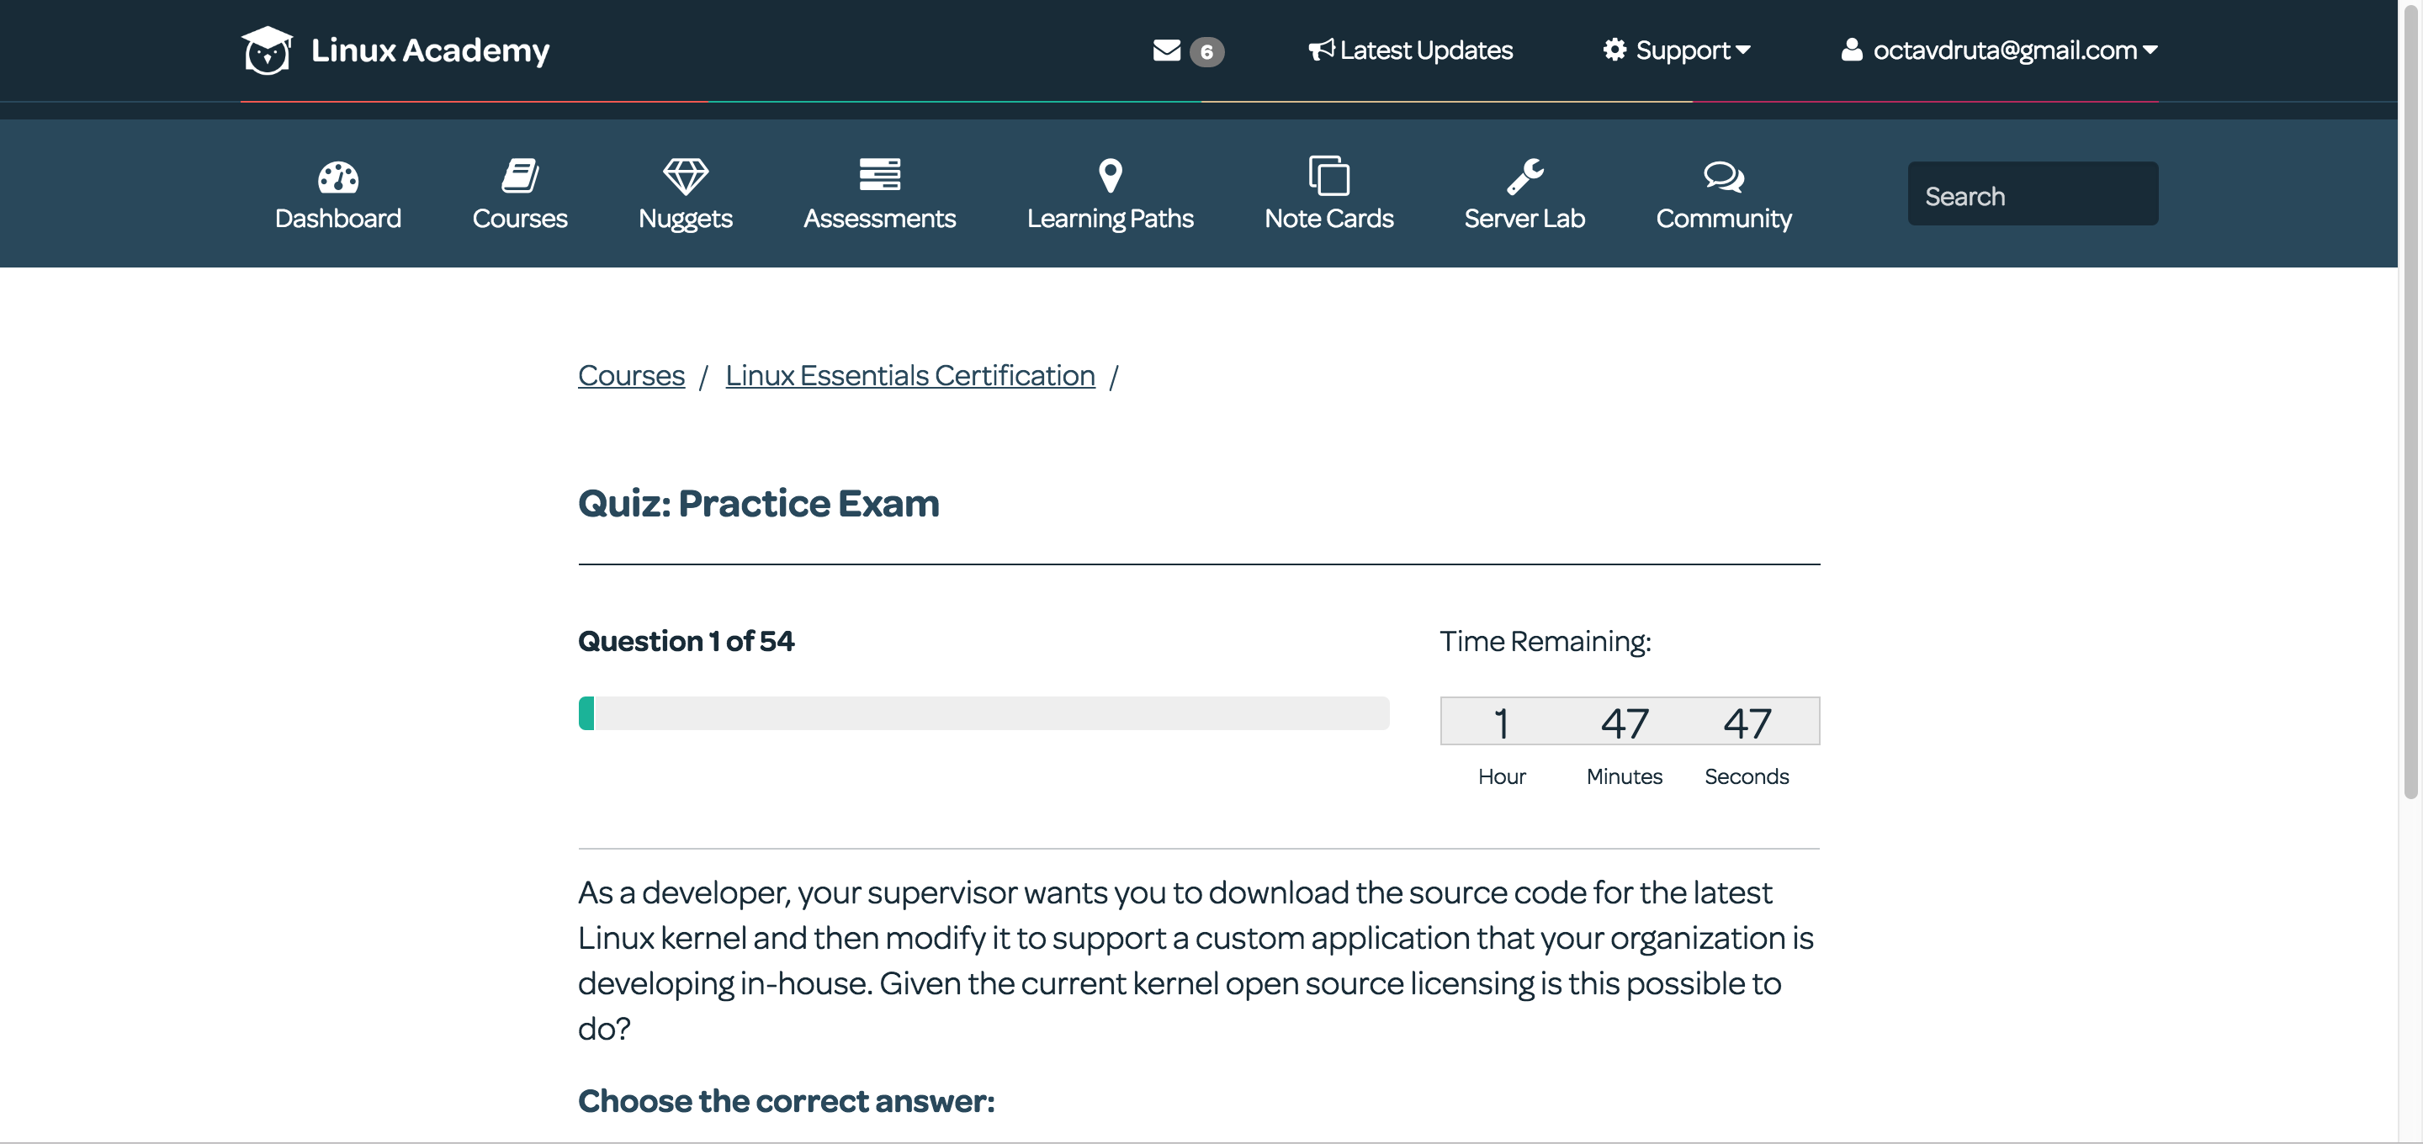Follow the Courses breadcrumb link
Image resolution: width=2423 pixels, height=1144 pixels.
(x=631, y=375)
